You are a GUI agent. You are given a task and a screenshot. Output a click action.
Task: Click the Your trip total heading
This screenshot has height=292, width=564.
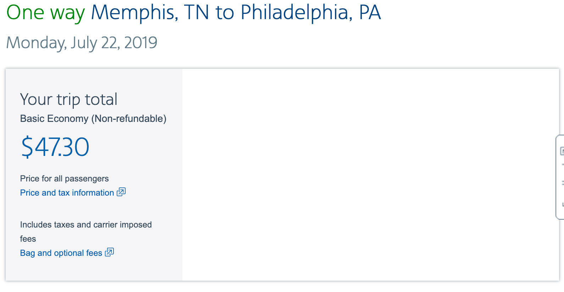click(x=69, y=100)
